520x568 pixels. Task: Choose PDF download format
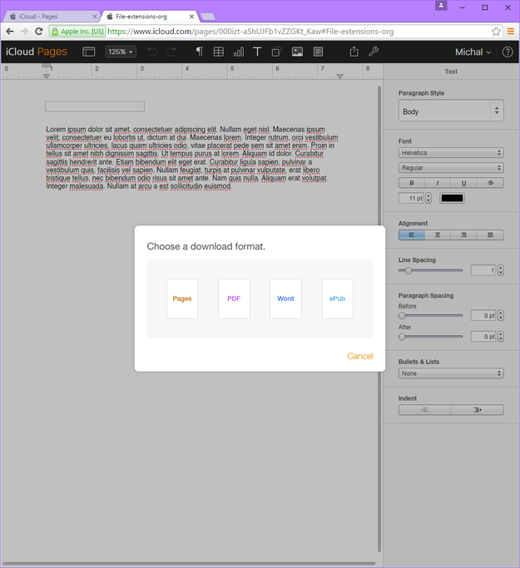[234, 299]
